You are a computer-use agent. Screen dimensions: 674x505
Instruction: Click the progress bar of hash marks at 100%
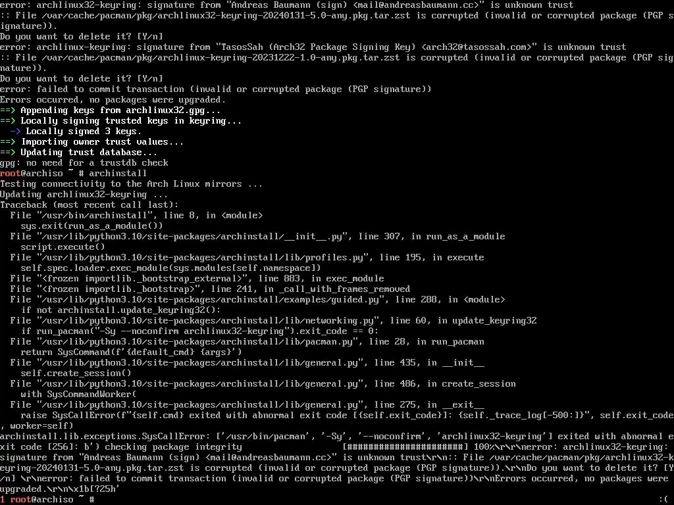point(405,447)
